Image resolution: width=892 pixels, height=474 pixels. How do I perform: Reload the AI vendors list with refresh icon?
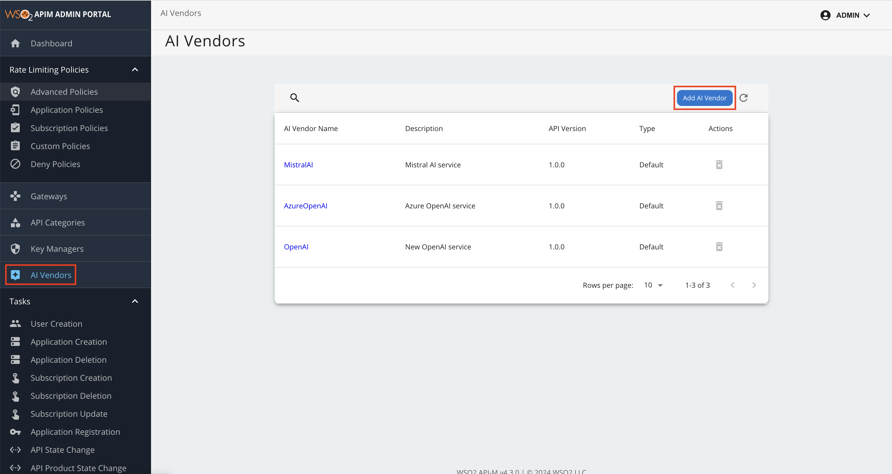coord(743,98)
